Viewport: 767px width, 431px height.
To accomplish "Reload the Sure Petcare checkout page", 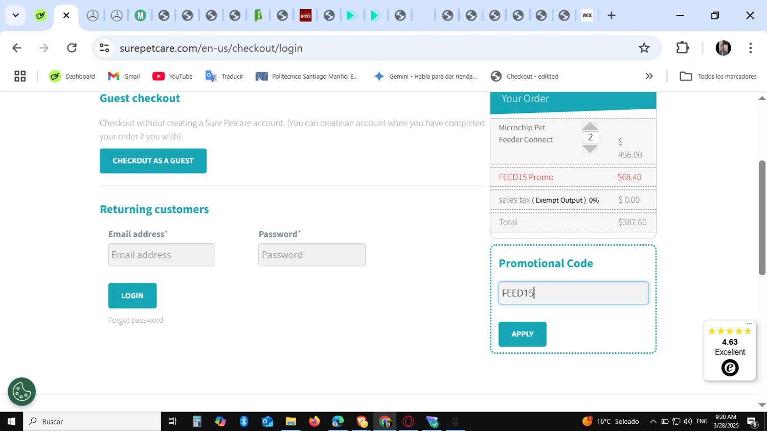I will click(72, 48).
